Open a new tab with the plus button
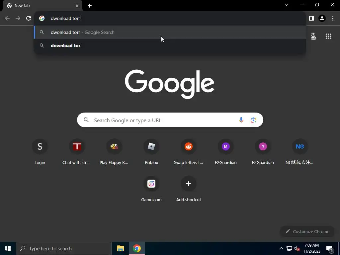 click(x=90, y=6)
